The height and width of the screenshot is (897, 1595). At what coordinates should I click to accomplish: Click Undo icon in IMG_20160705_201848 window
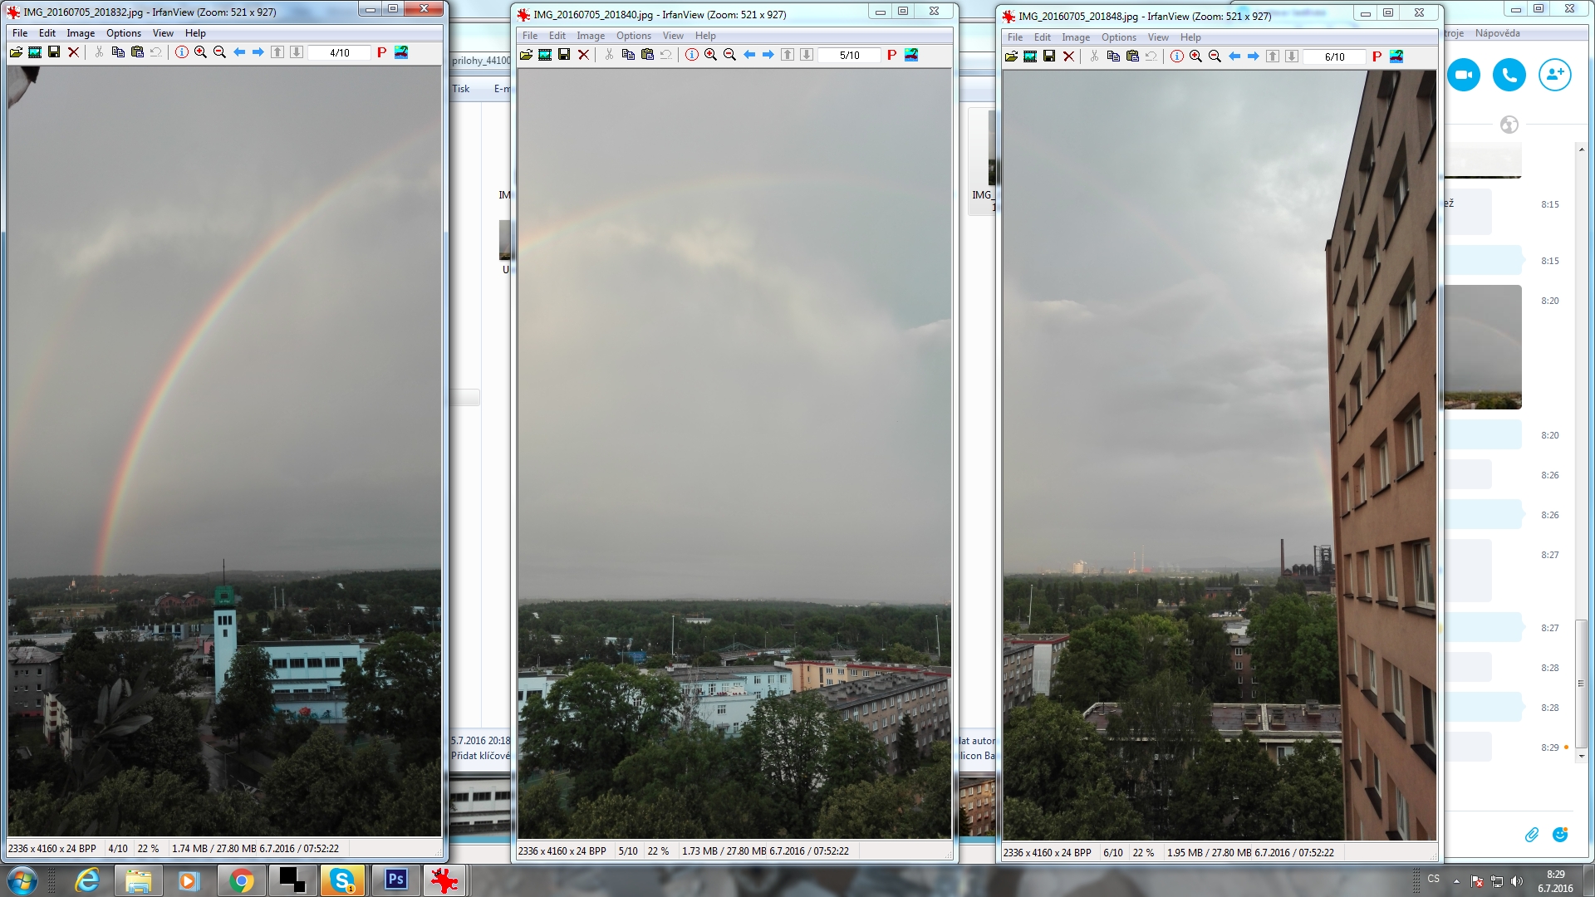1151,56
